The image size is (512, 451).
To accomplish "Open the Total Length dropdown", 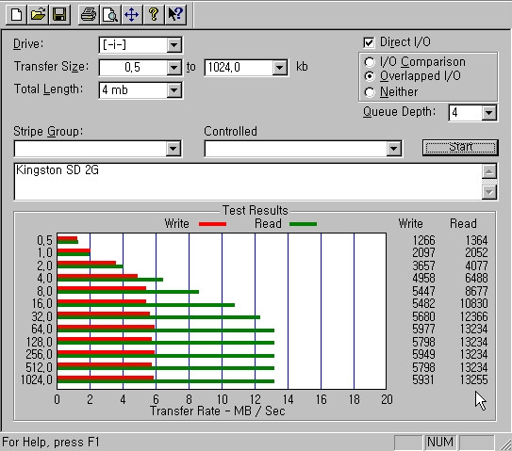I will coord(174,90).
